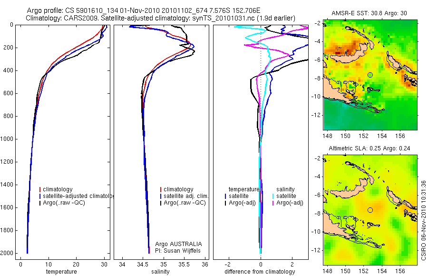Click temperature axis tick label '30'

click(x=104, y=264)
